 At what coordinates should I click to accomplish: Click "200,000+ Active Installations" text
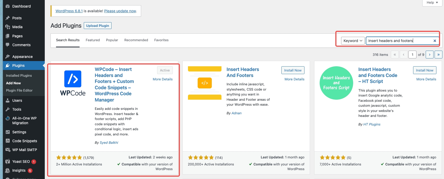click(211, 164)
